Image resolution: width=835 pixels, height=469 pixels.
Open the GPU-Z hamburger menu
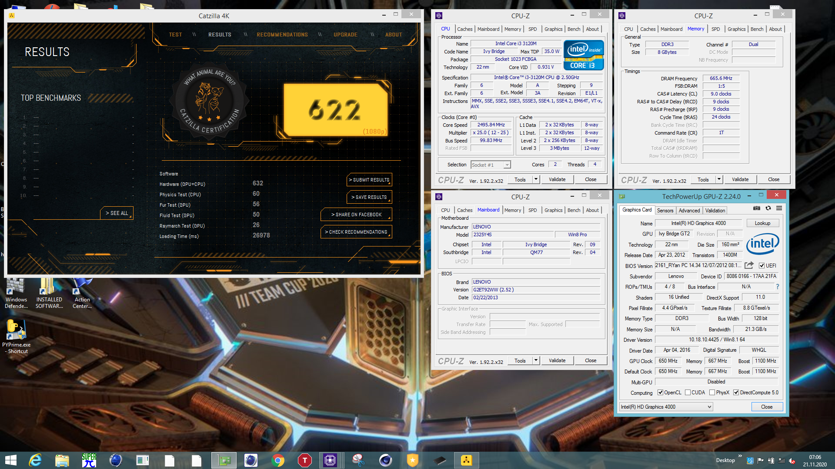[779, 208]
